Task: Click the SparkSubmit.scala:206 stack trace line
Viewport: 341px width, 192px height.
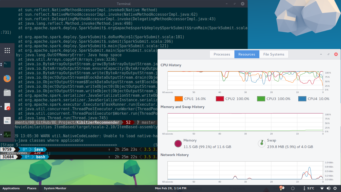Action: click(x=96, y=41)
